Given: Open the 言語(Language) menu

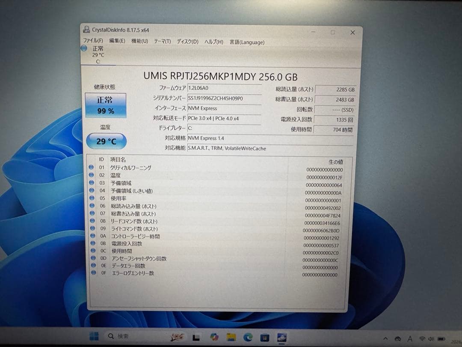Looking at the screenshot, I should pyautogui.click(x=247, y=42).
